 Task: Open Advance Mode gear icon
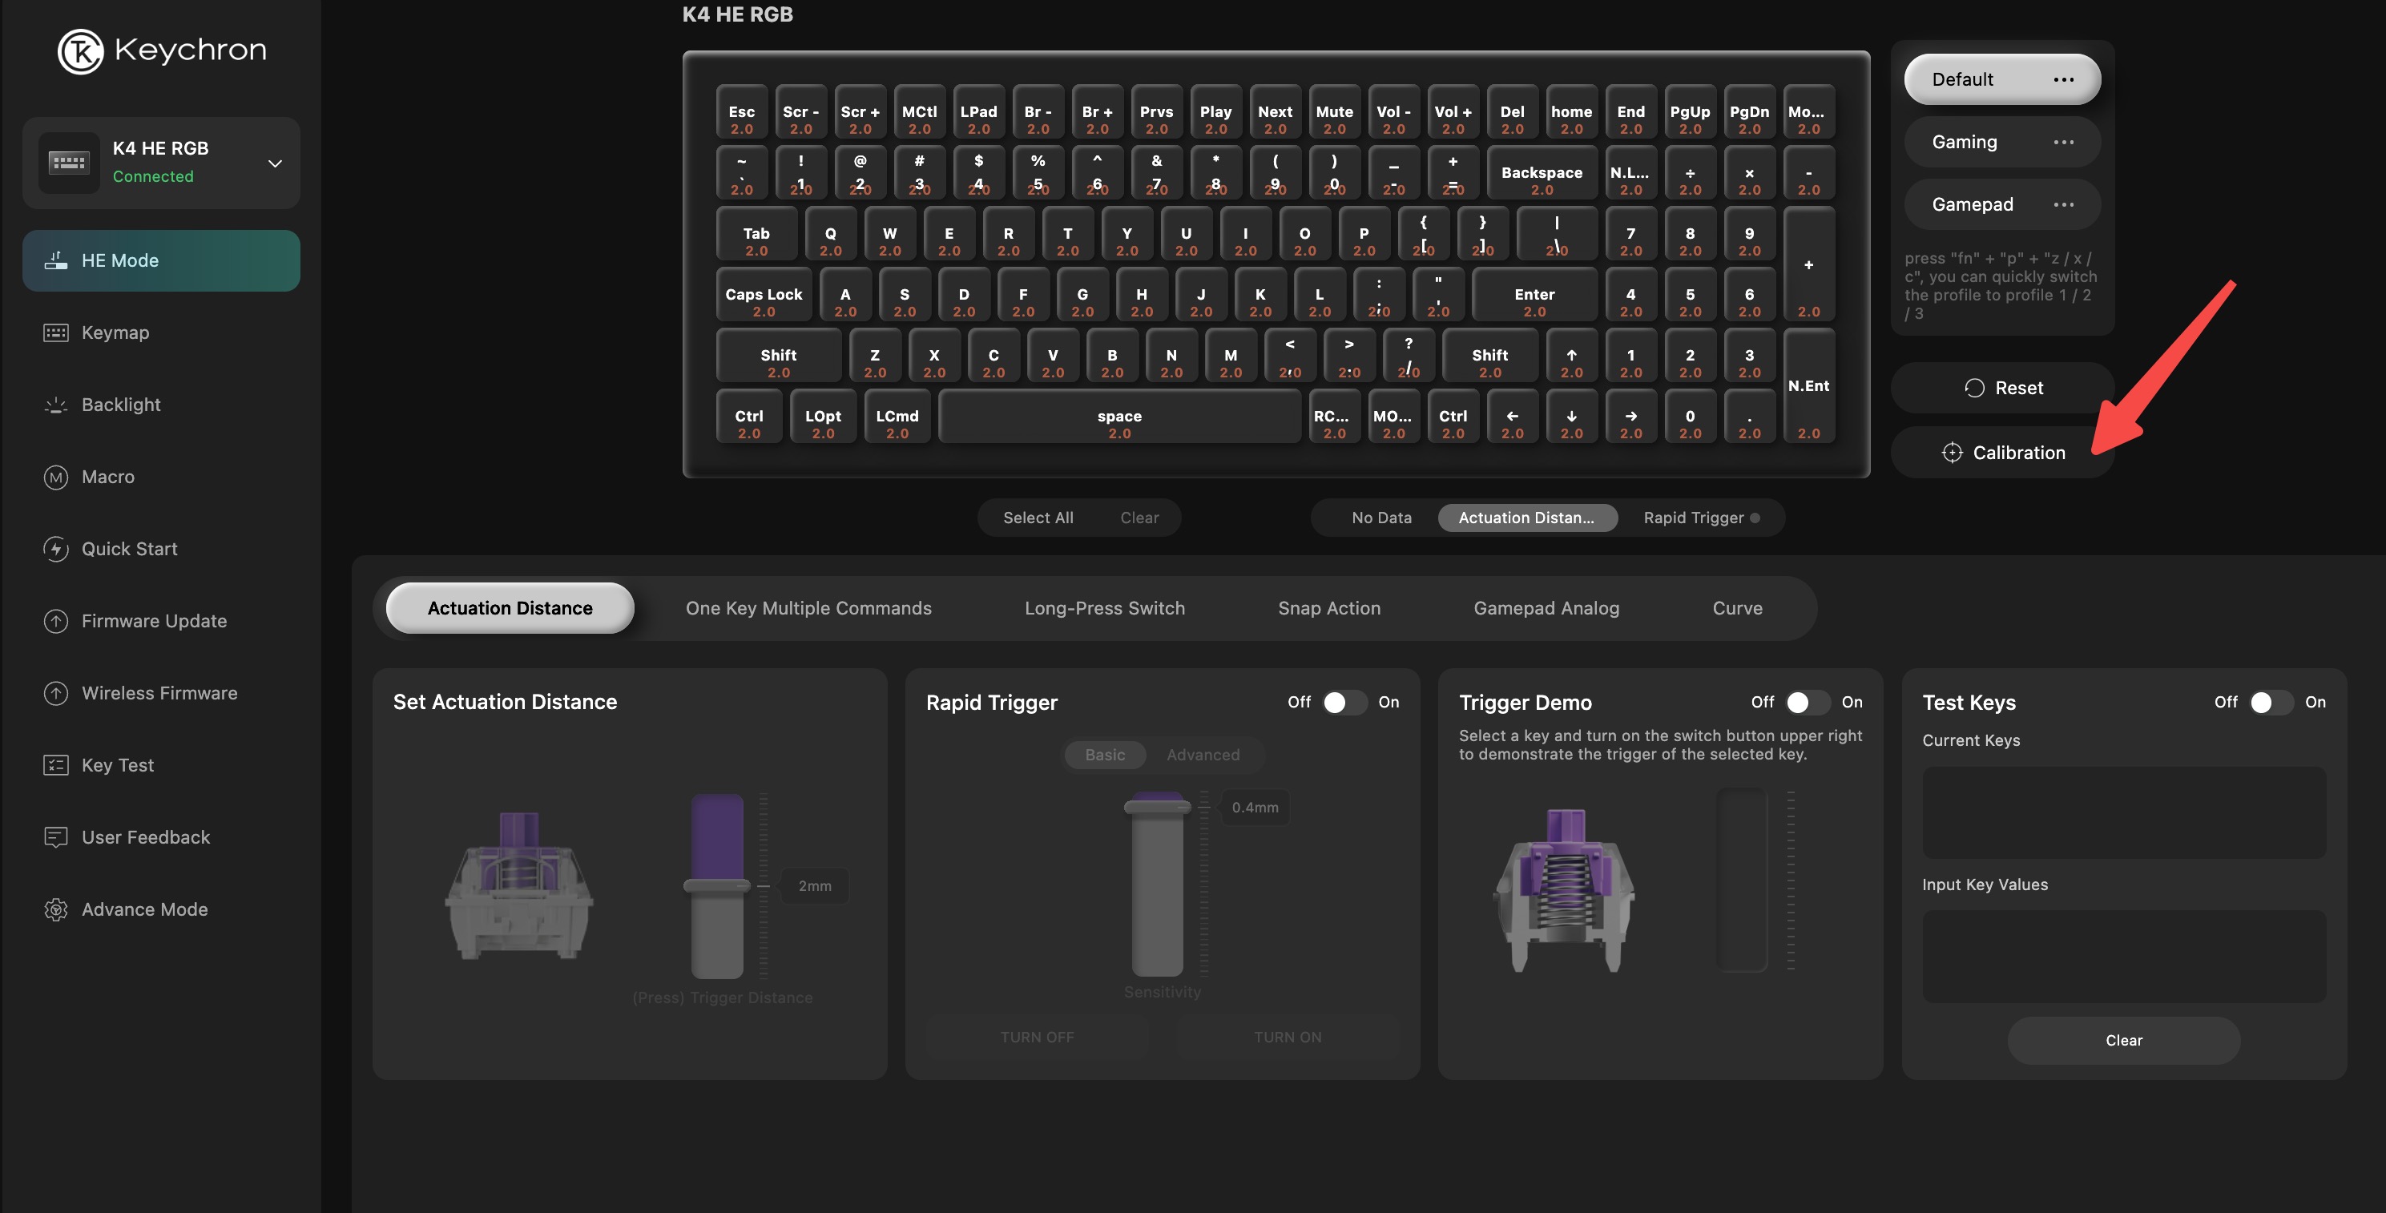coord(55,909)
